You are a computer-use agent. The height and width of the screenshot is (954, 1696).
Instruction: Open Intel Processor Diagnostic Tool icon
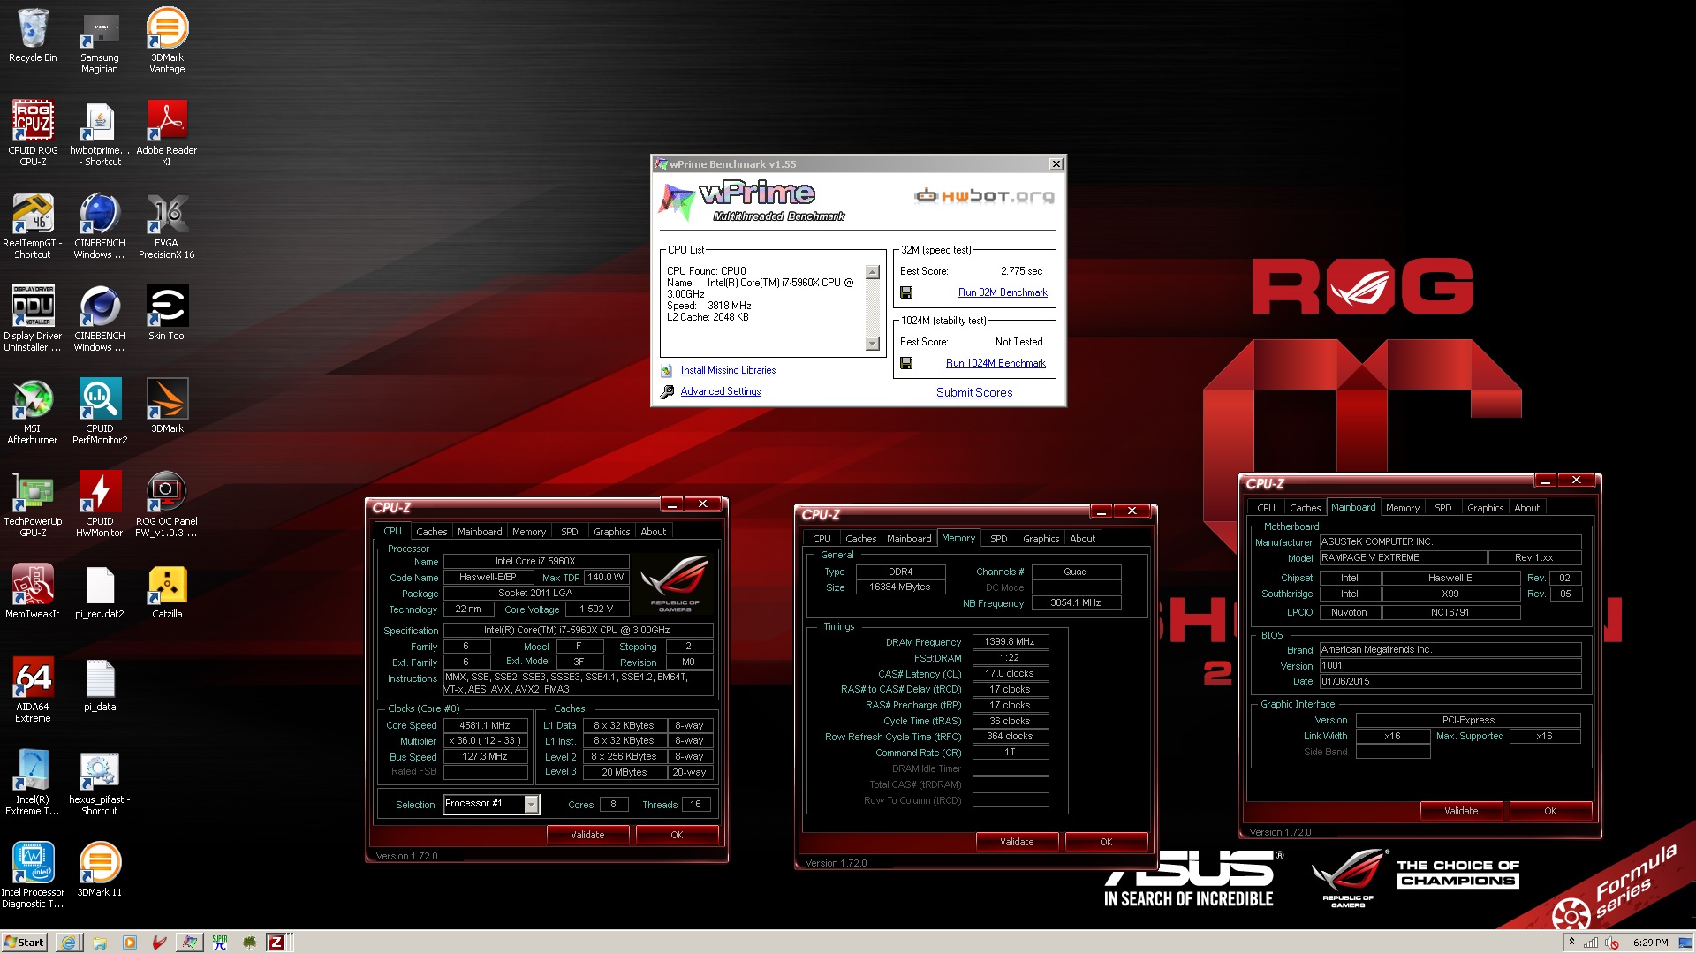click(33, 875)
